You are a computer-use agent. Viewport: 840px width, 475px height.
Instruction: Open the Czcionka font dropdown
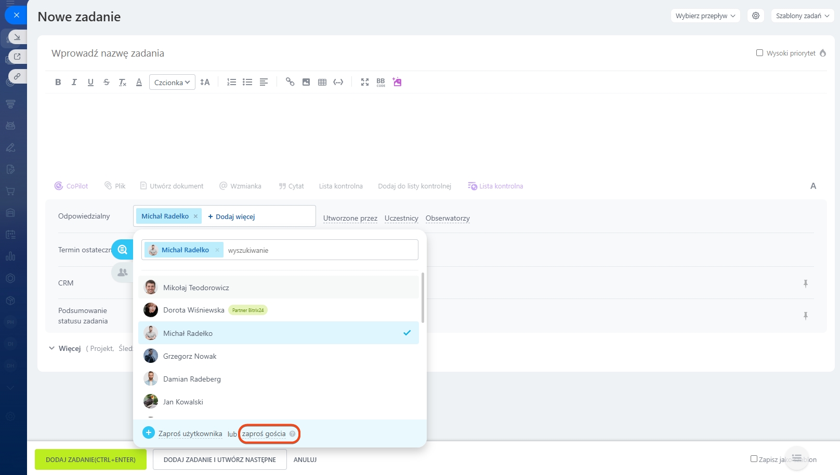(172, 82)
